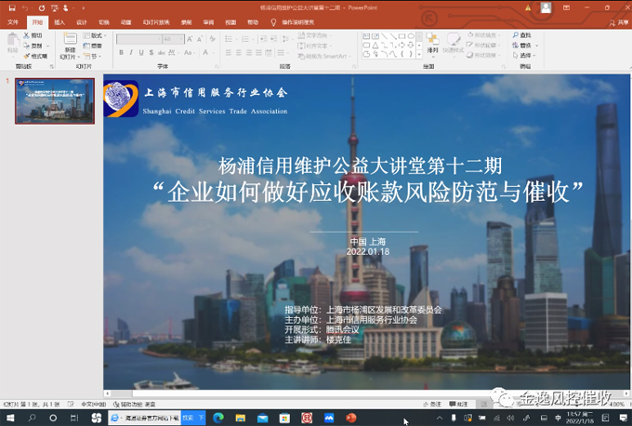Switch to the Insert (插入) ribbon tab
Viewport: 632px width, 426px height.
click(x=59, y=21)
